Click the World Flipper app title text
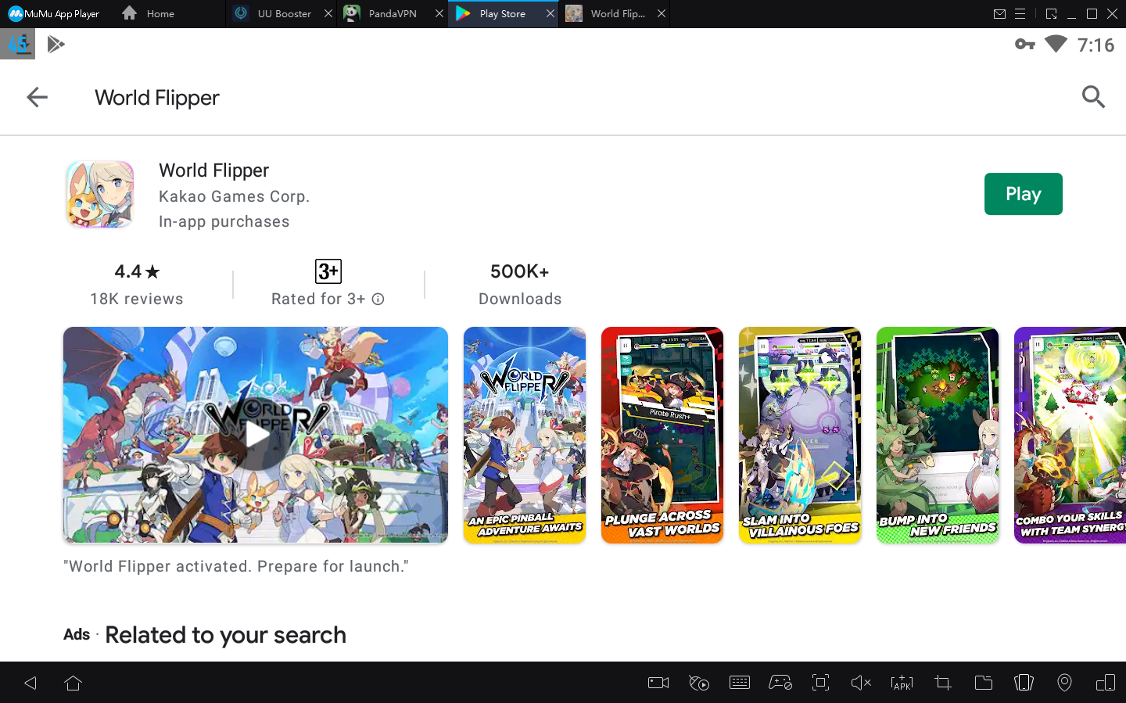This screenshot has height=703, width=1126. pyautogui.click(x=213, y=170)
